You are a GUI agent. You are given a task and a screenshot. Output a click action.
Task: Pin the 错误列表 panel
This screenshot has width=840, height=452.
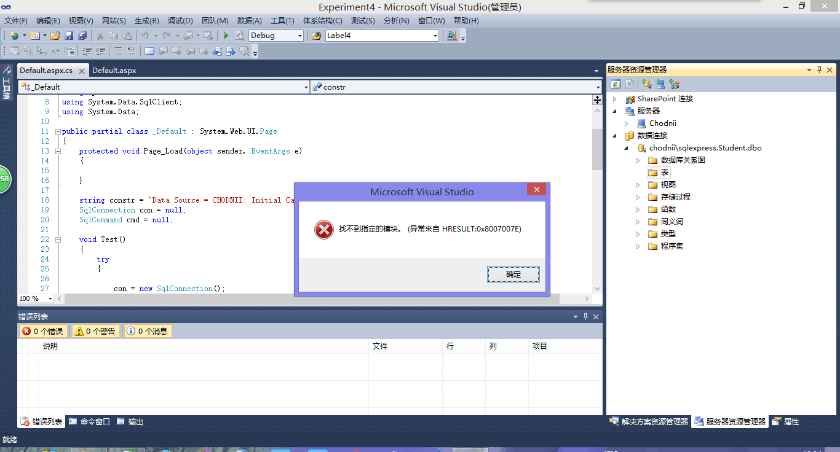(585, 317)
